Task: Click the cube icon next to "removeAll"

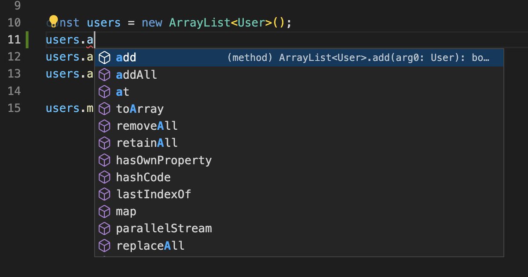Action: pyautogui.click(x=104, y=126)
